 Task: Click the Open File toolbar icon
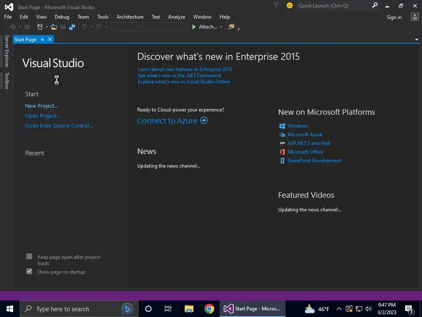[54, 27]
